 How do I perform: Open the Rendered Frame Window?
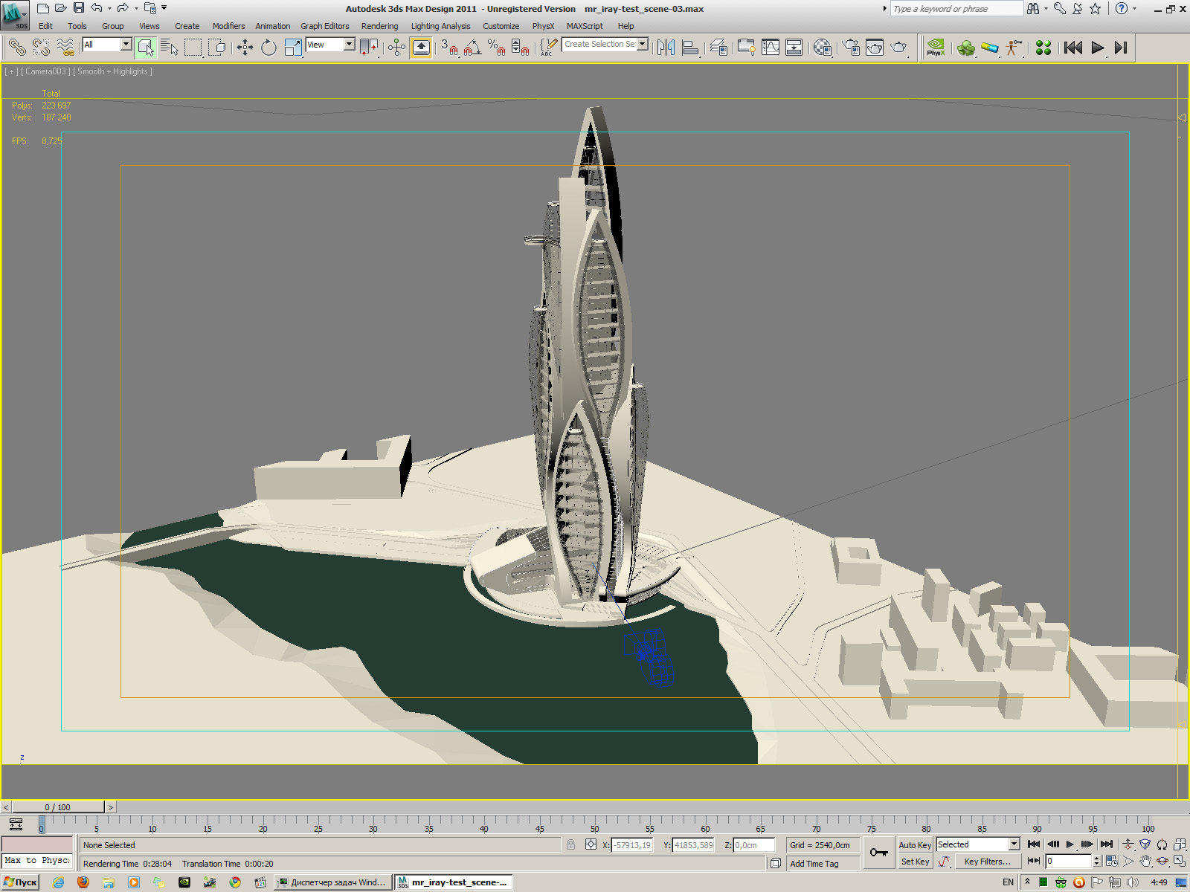875,48
